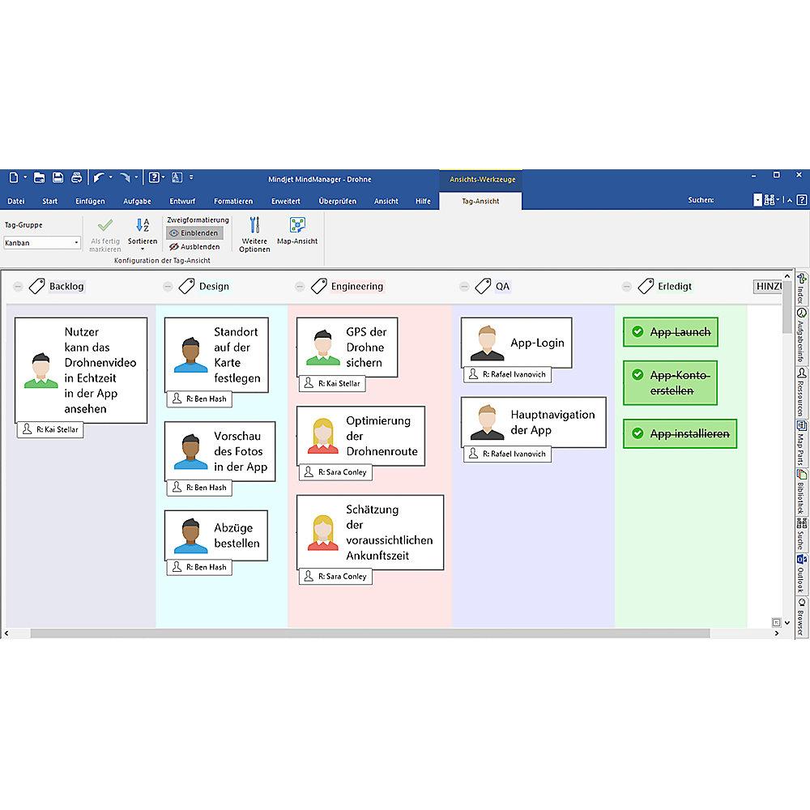Screen dimensions: 810x810
Task: Click the Open folder icon
Action: click(39, 177)
